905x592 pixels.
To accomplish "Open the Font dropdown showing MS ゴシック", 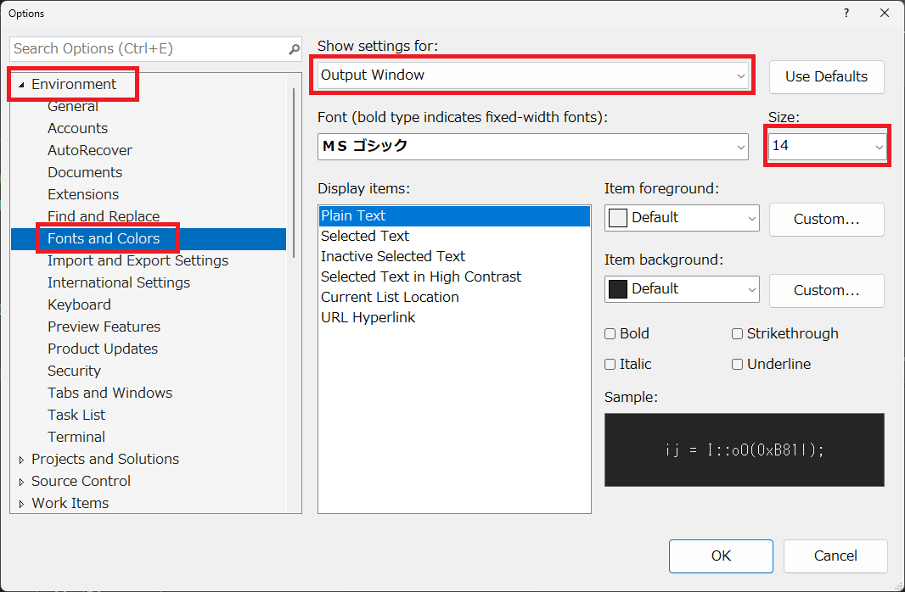I will [x=532, y=147].
